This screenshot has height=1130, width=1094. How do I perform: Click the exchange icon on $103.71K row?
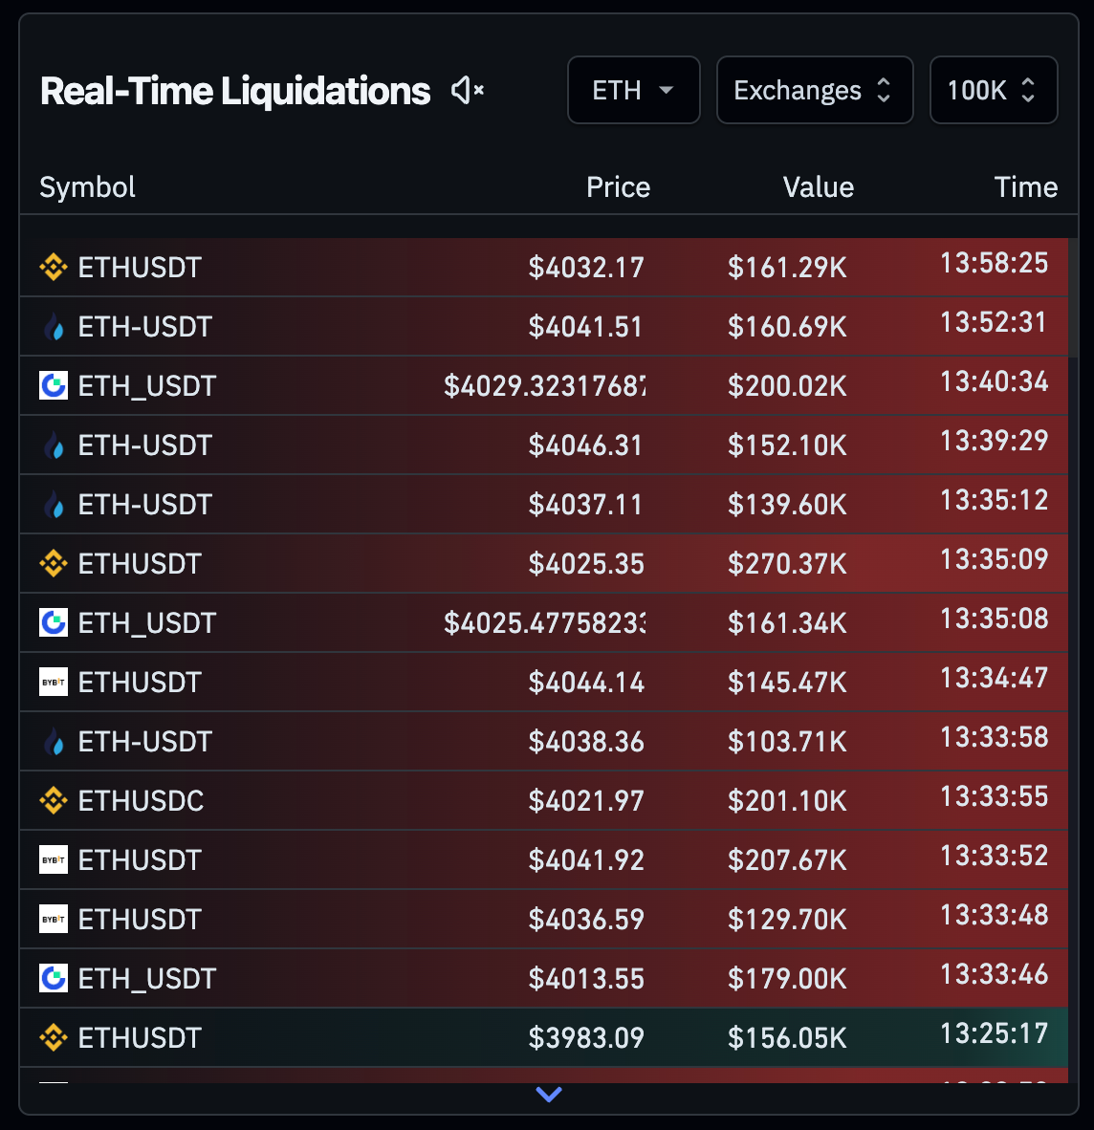54,742
